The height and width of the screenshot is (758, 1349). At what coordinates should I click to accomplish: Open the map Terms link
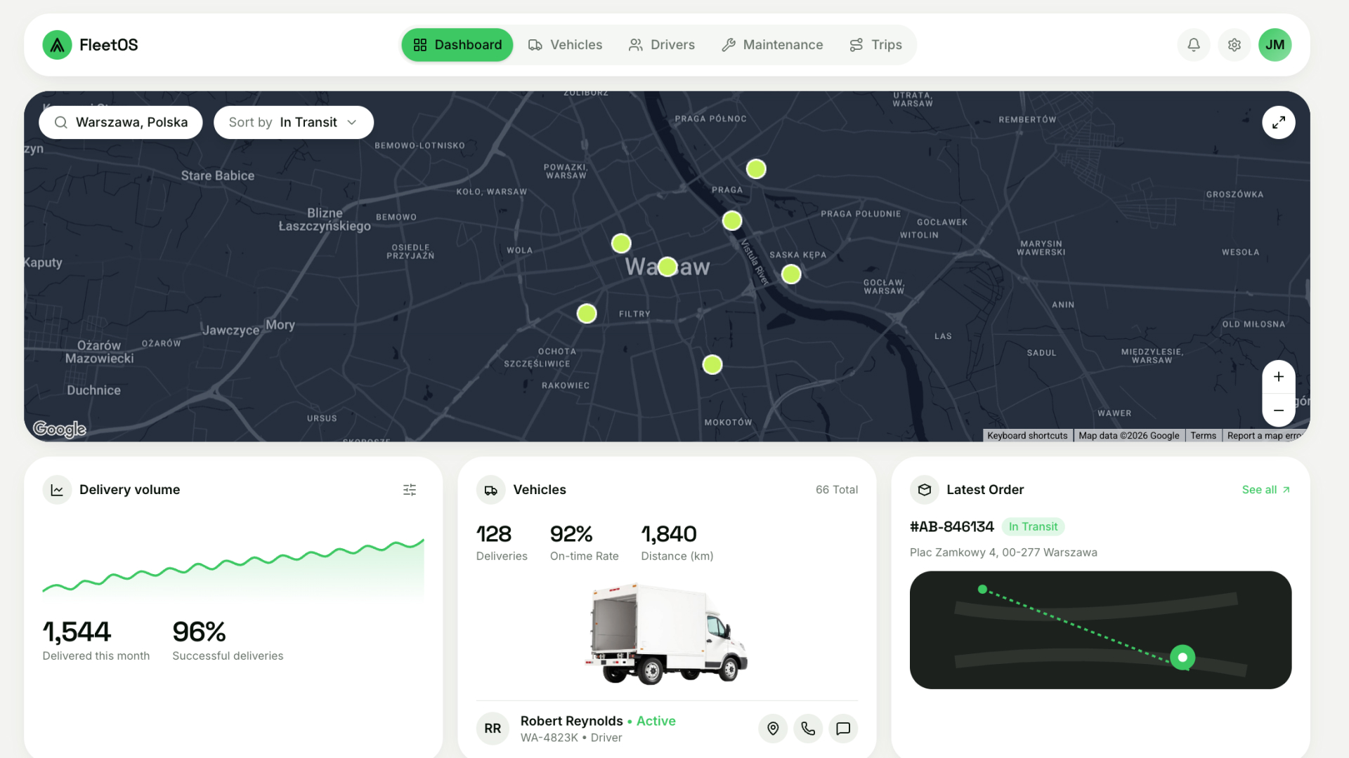(1203, 436)
